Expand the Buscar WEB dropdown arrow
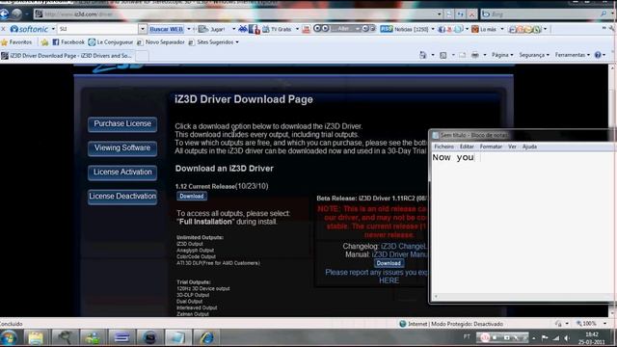This screenshot has width=617, height=347. click(189, 29)
